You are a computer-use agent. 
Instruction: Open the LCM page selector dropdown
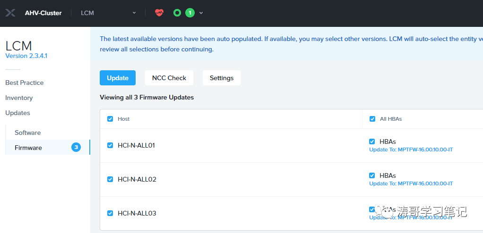tap(108, 13)
